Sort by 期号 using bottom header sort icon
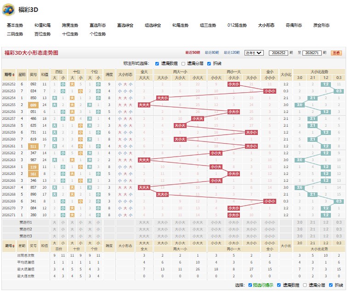The image size is (347, 292). click(13, 246)
